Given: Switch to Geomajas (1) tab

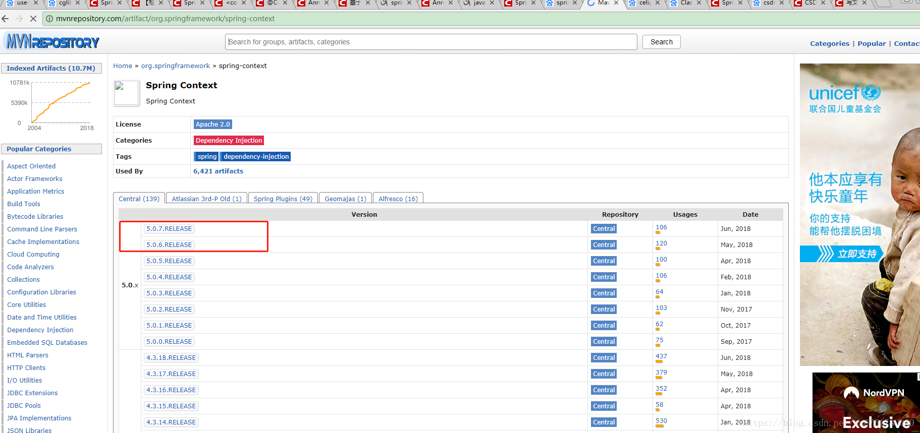Looking at the screenshot, I should (346, 199).
